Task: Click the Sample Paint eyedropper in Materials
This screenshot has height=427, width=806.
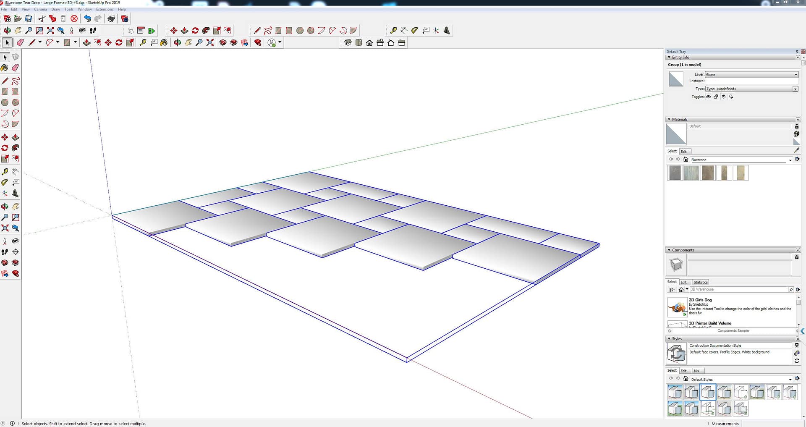Action: pyautogui.click(x=797, y=150)
